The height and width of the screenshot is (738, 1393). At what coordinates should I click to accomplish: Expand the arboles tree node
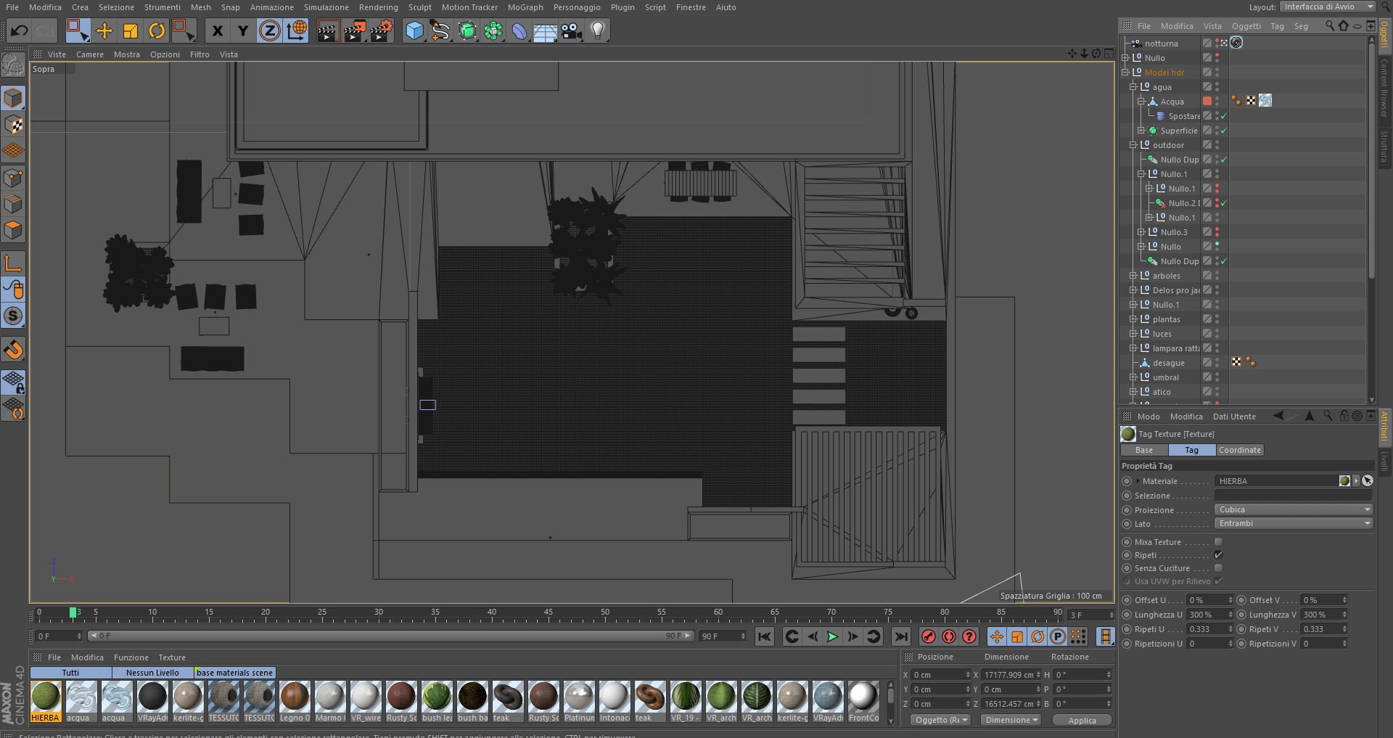coord(1133,276)
